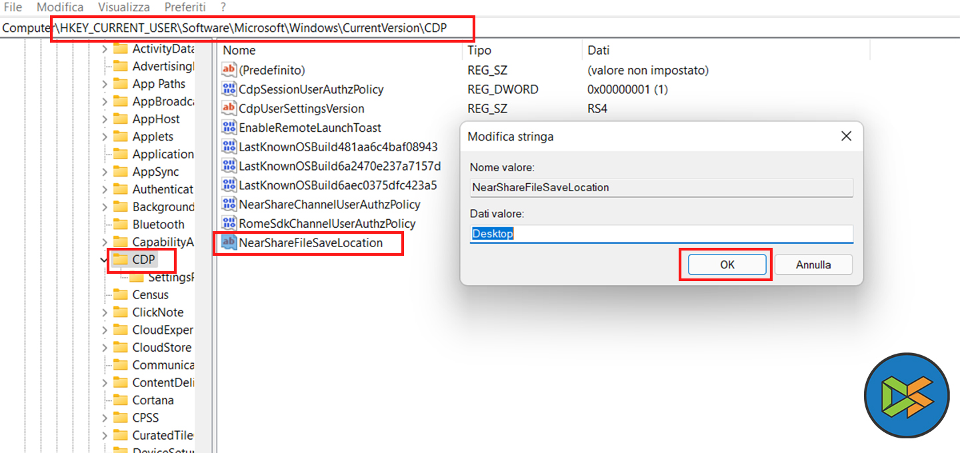
Task: Click the LastKnownOSBuild6aec0375dfc423a5 value icon
Action: click(x=229, y=185)
